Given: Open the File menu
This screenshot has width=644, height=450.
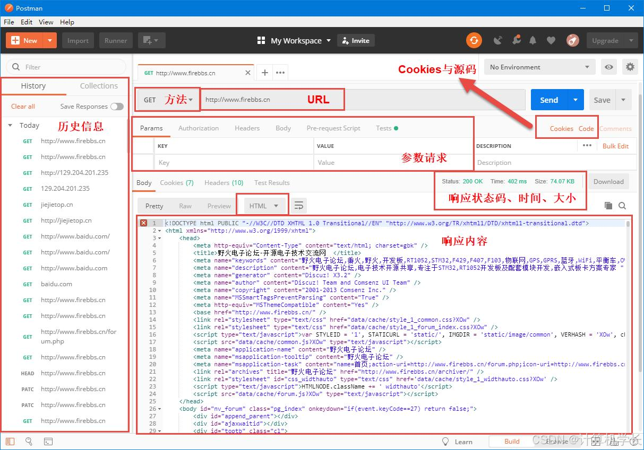Looking at the screenshot, I should [9, 22].
